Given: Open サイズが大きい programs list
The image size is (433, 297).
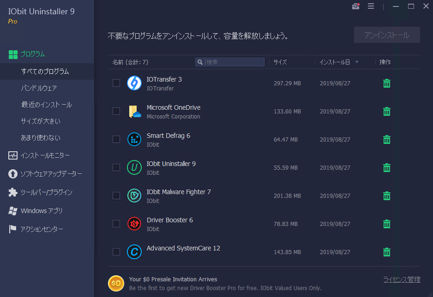Looking at the screenshot, I should point(41,121).
